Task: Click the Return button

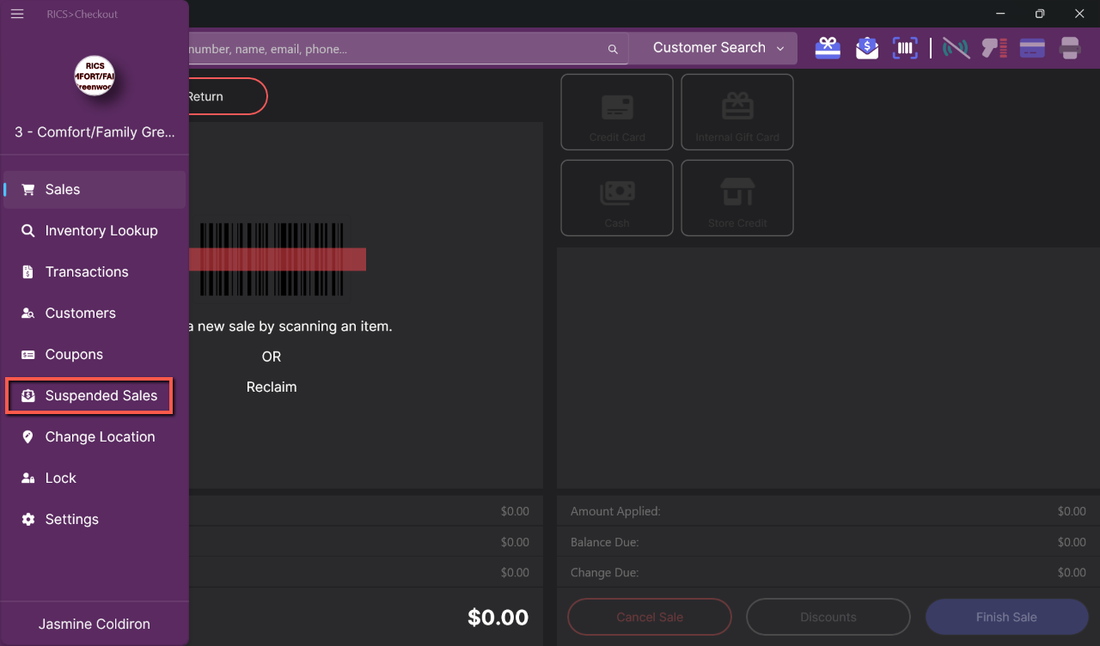Action: pyautogui.click(x=227, y=96)
